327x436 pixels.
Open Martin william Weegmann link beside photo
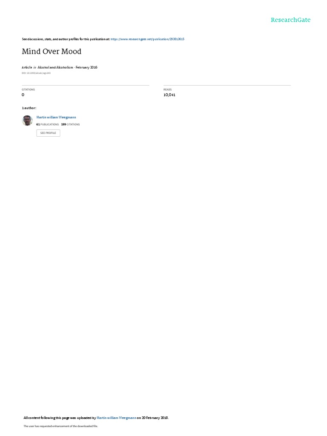[56, 118]
